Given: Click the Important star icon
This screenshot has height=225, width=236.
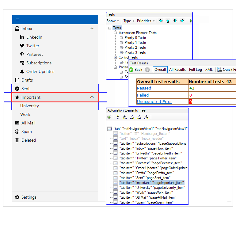Looking at the screenshot, I should pyautogui.click(x=17, y=97).
